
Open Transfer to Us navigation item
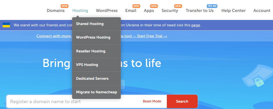(x=200, y=11)
